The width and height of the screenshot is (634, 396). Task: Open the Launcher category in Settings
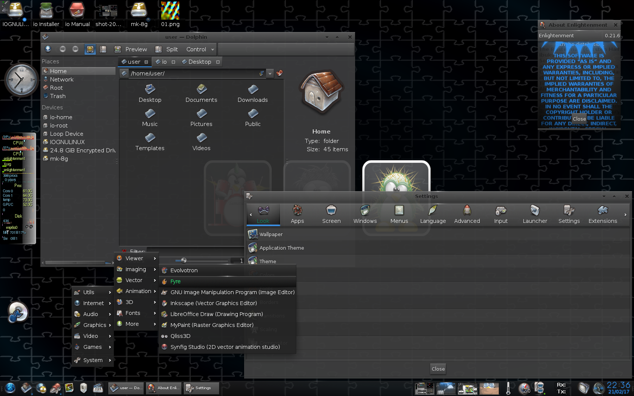535,214
